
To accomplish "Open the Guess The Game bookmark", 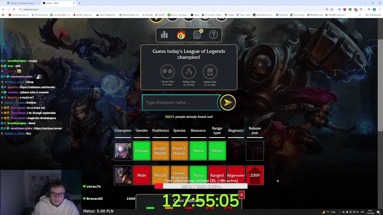I will [106, 15].
